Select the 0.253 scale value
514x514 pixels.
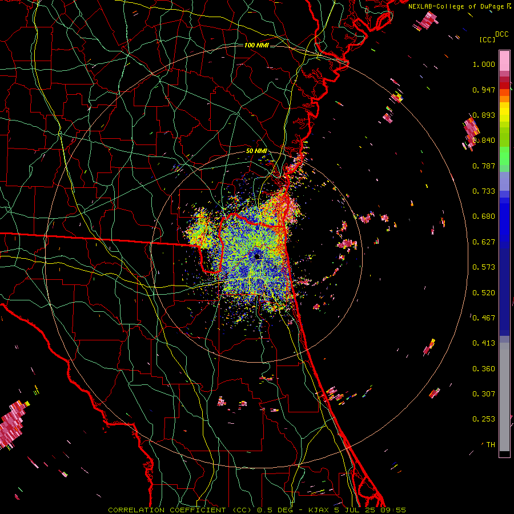click(484, 419)
